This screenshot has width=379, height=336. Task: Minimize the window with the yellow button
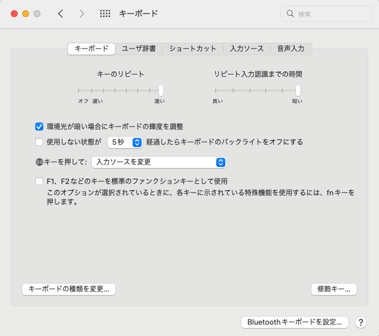26,14
